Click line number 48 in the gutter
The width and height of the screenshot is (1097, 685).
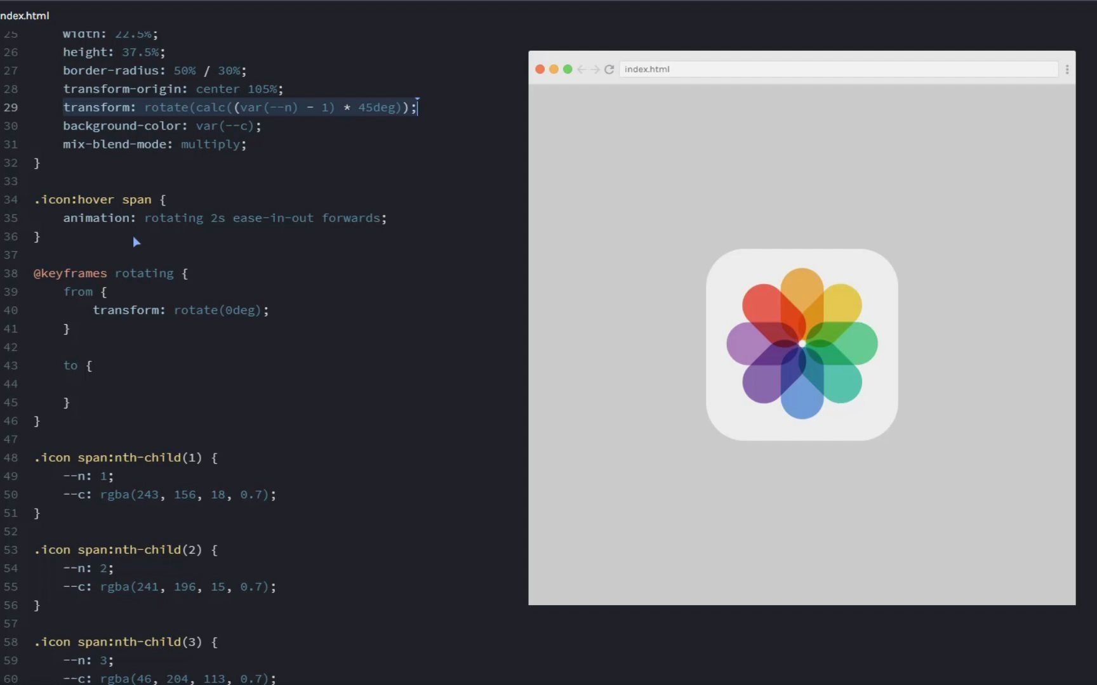click(x=11, y=457)
